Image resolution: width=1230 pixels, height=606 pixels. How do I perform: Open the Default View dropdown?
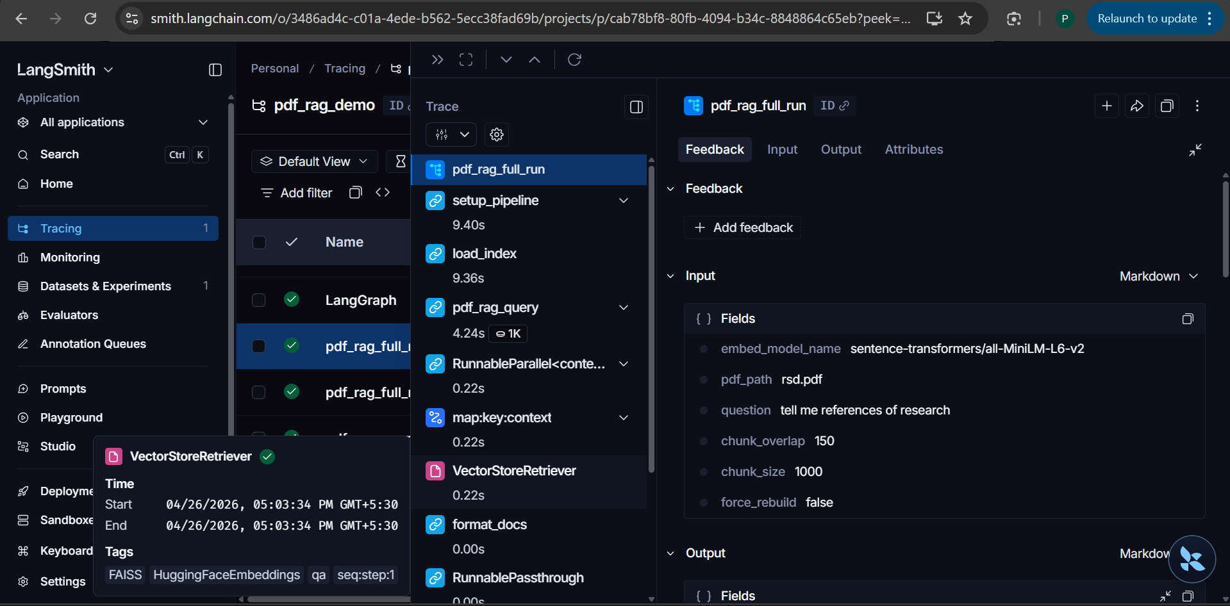coord(314,161)
